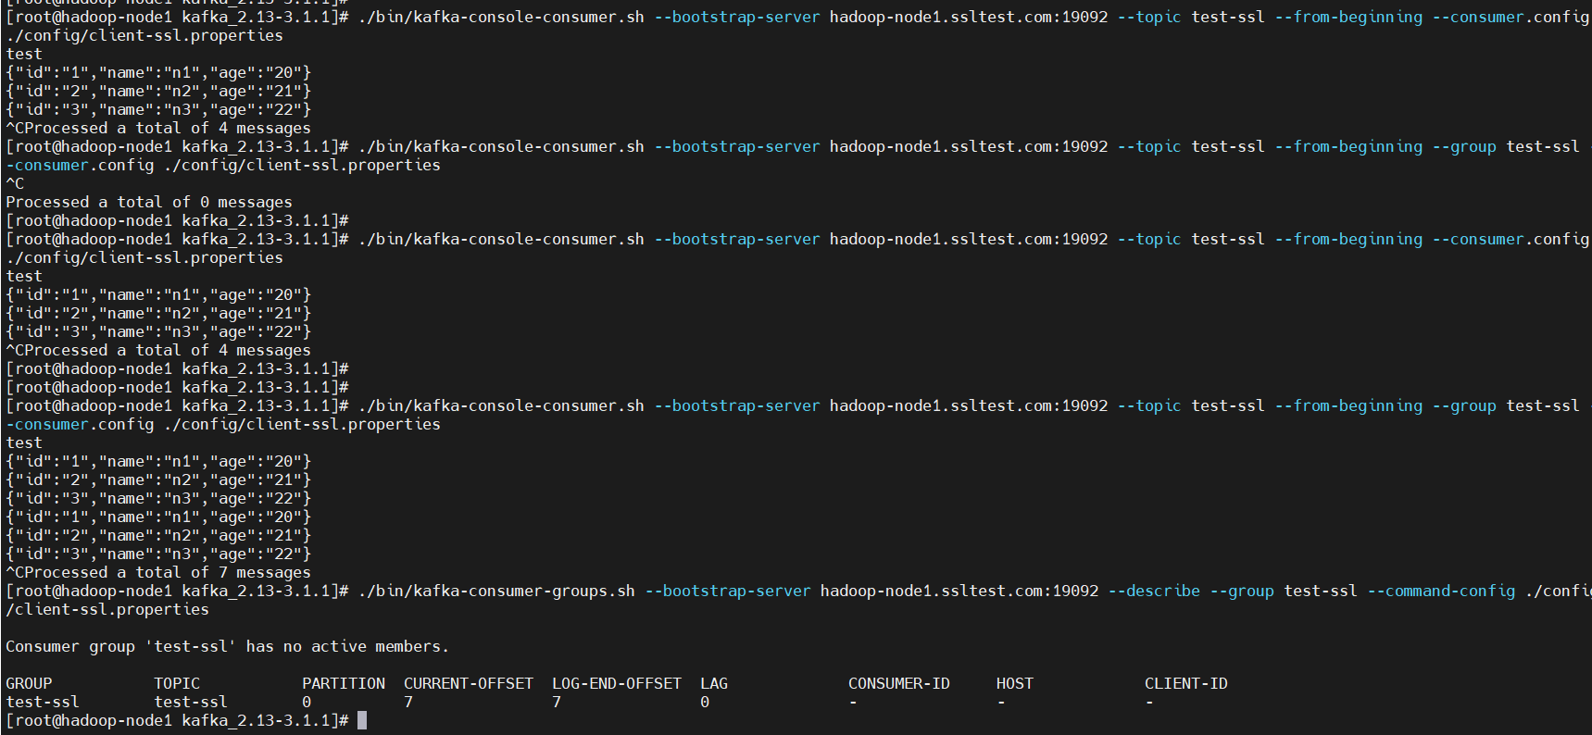The image size is (1592, 735).
Task: Click the CLIENT-ID column header
Action: 1186,683
